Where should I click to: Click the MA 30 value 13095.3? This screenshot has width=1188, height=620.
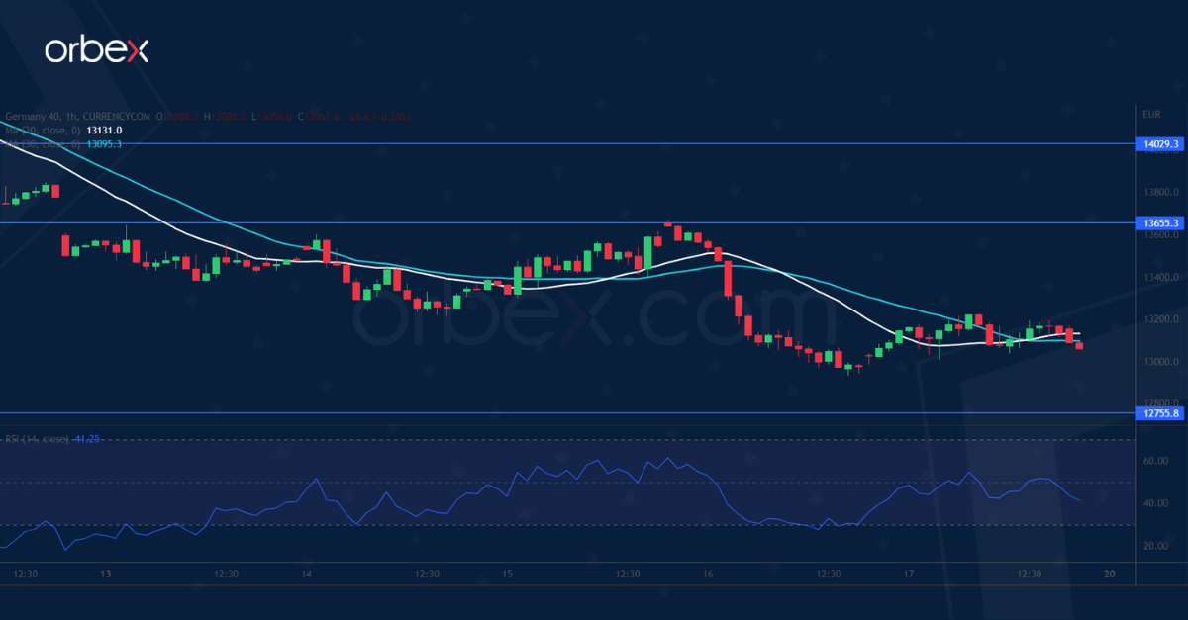point(104,143)
